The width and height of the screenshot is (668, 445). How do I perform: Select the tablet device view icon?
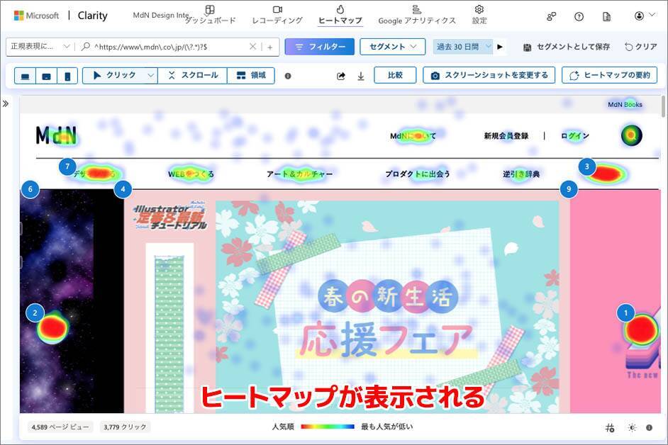(46, 76)
